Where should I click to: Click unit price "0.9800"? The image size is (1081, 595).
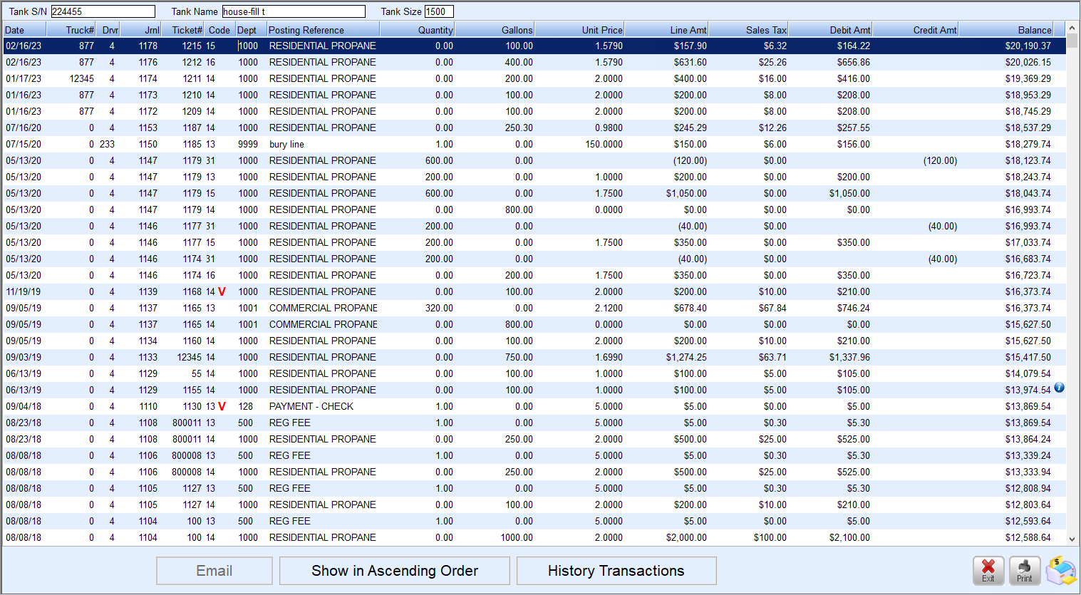click(609, 128)
